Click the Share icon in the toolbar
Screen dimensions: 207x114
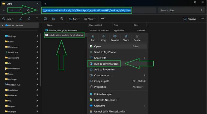coord(53,19)
